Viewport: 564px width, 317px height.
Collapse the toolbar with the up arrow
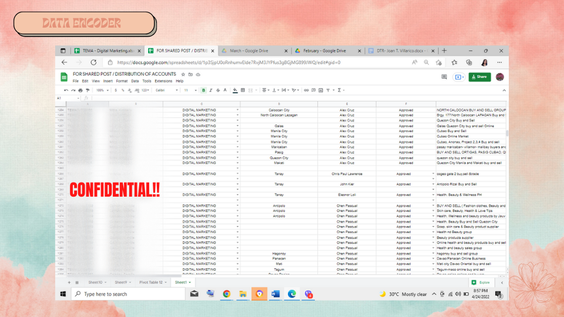(x=504, y=90)
